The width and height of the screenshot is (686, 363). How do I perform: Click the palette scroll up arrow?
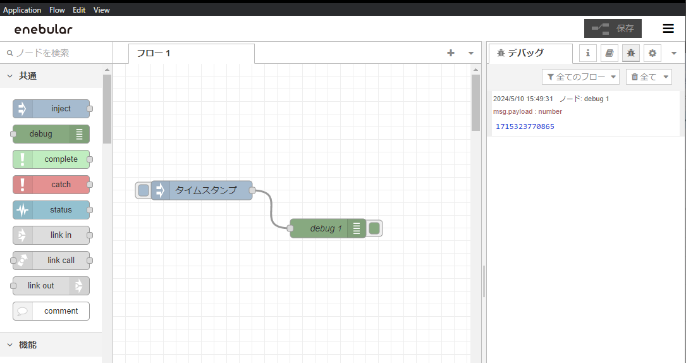pyautogui.click(x=107, y=70)
